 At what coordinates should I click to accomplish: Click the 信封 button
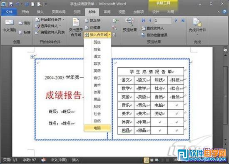[25, 23]
